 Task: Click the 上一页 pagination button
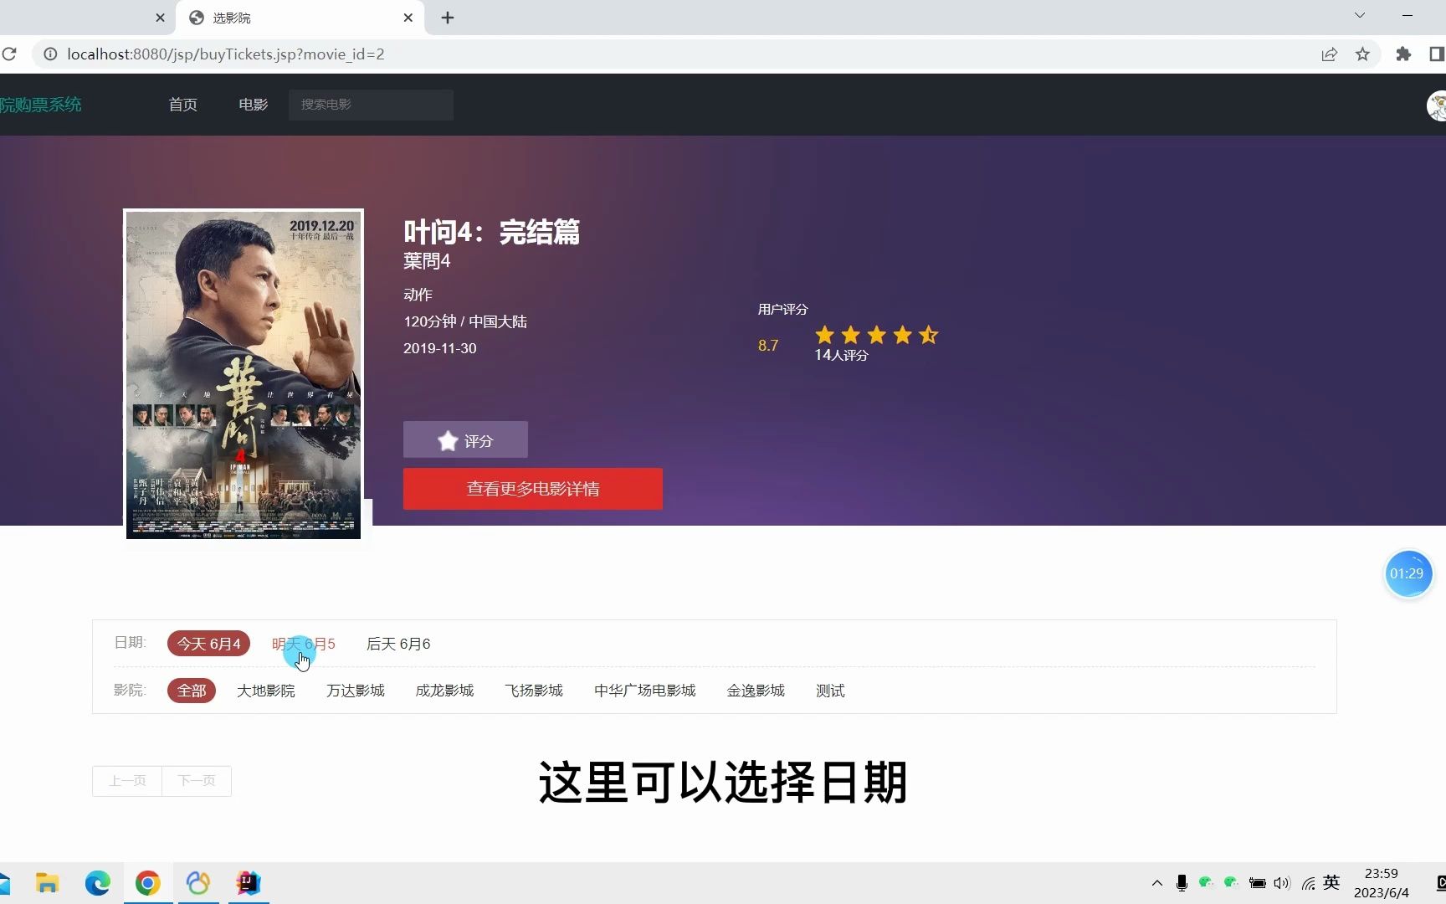point(127,781)
